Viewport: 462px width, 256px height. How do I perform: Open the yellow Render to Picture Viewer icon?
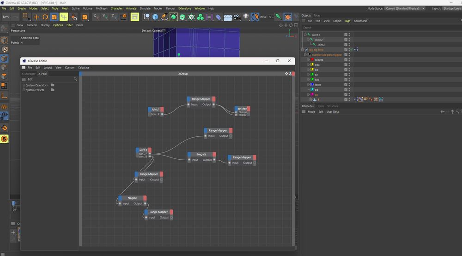tap(134, 17)
